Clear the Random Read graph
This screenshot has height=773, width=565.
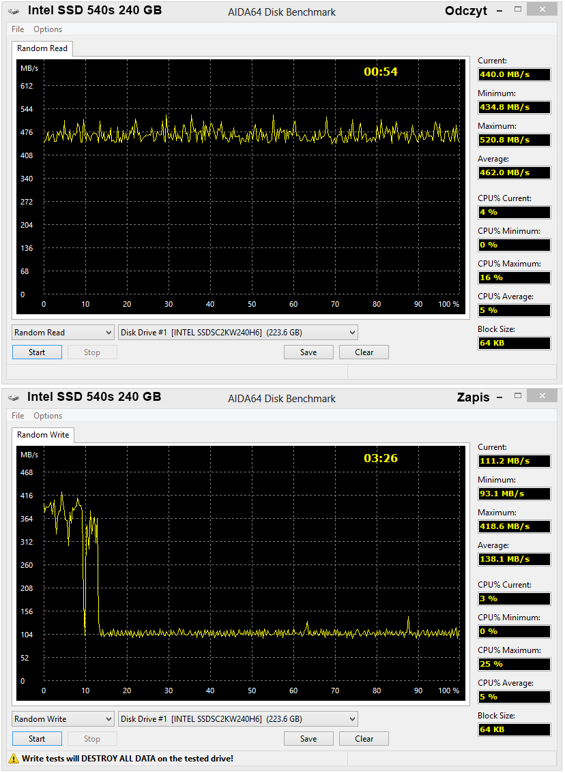coord(364,352)
